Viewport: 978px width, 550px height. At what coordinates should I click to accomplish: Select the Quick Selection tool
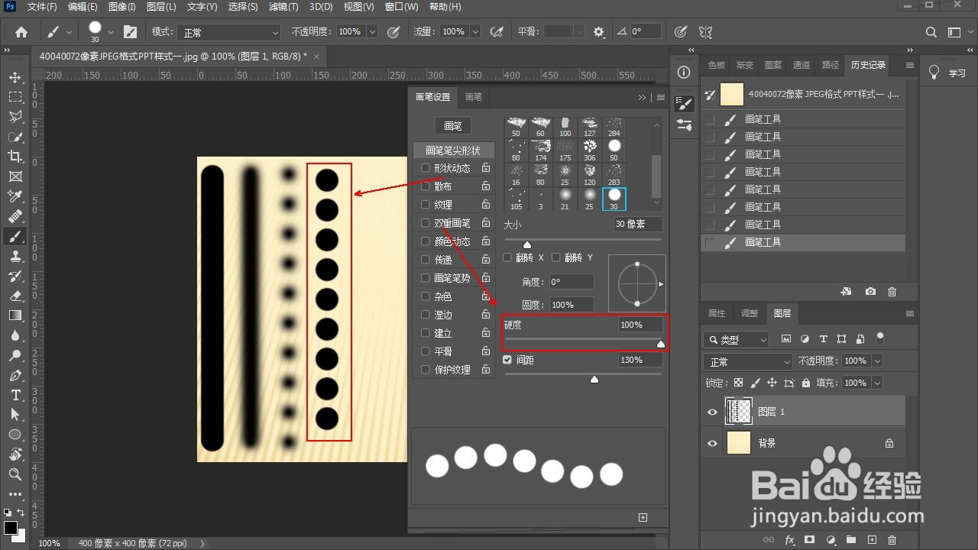coord(15,137)
